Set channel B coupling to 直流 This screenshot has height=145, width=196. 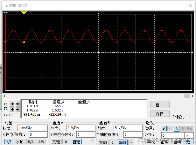pyautogui.click(x=122, y=142)
